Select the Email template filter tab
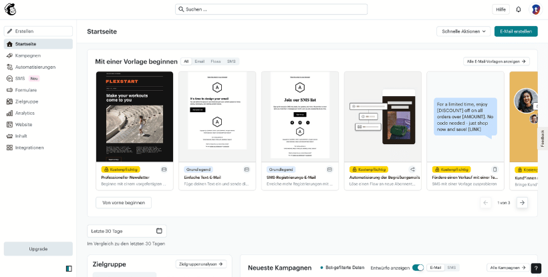Viewport: 548px width, 277px height. 200,61
